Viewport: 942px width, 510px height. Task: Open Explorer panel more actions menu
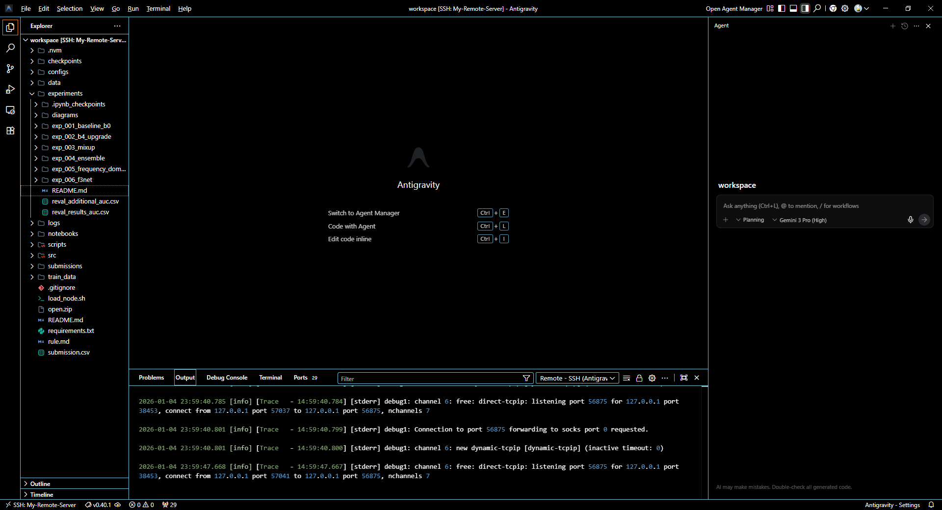[117, 26]
